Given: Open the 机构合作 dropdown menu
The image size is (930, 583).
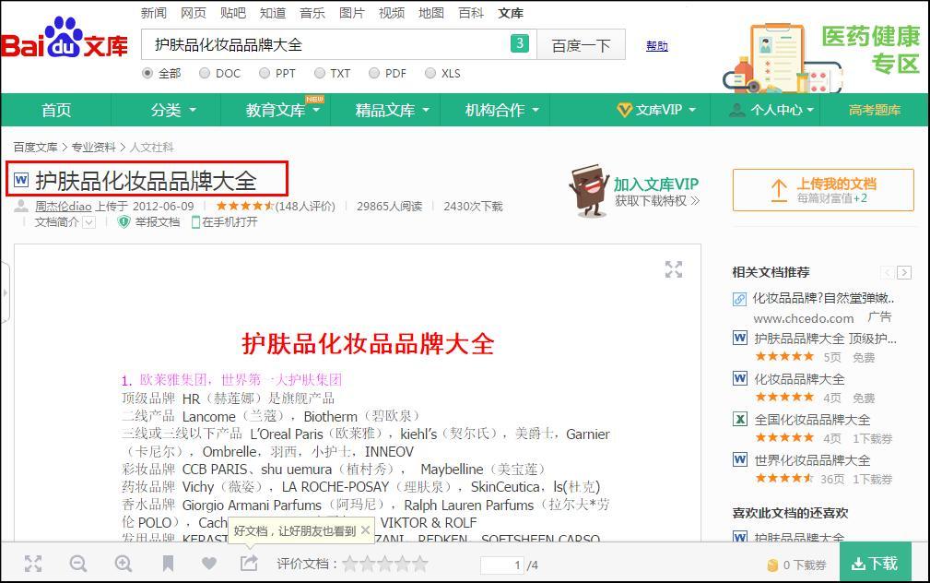Looking at the screenshot, I should (x=501, y=110).
